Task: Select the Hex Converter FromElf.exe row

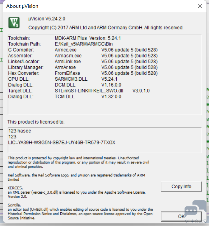Action: click(83, 73)
